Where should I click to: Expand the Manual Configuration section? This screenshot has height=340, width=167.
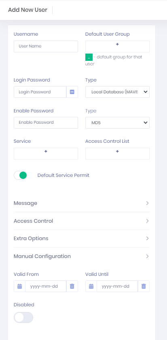(82, 256)
